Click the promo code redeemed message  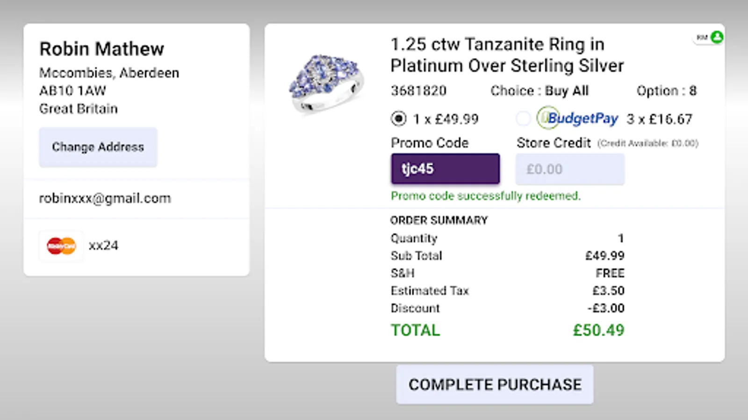[x=485, y=196]
